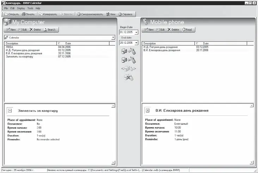Click the Открыть toolbar button
Viewport: 258px width, 173px height.
(x=12, y=14)
